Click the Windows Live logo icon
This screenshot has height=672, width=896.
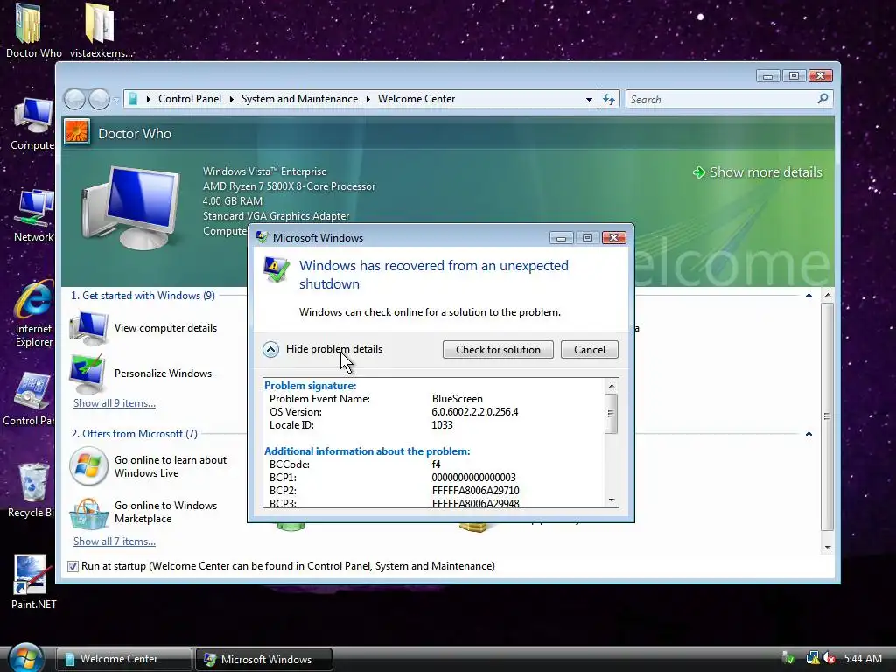88,466
